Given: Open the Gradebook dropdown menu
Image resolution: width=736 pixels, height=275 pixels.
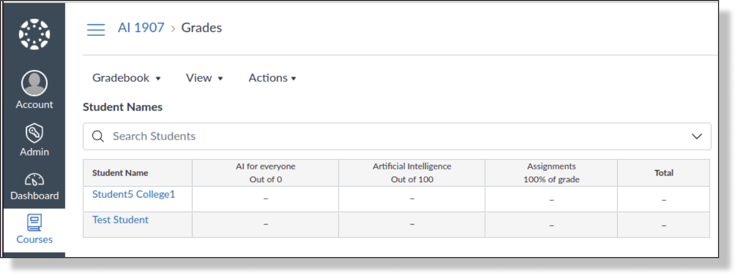Looking at the screenshot, I should tap(127, 78).
